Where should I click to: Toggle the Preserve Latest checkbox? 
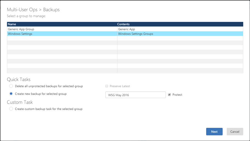[107, 86]
